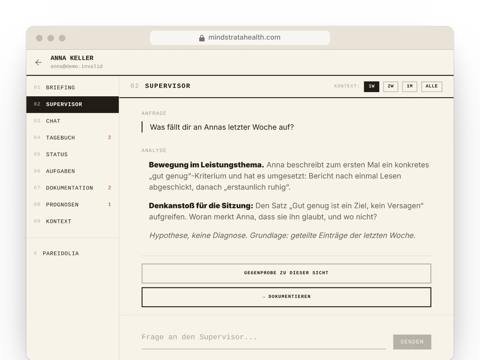Viewport: 480px width, 360px height.
Task: Select the Supervisor sidebar item
Action: [x=73, y=104]
